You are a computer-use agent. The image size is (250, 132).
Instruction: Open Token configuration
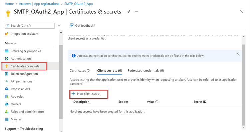24,74
